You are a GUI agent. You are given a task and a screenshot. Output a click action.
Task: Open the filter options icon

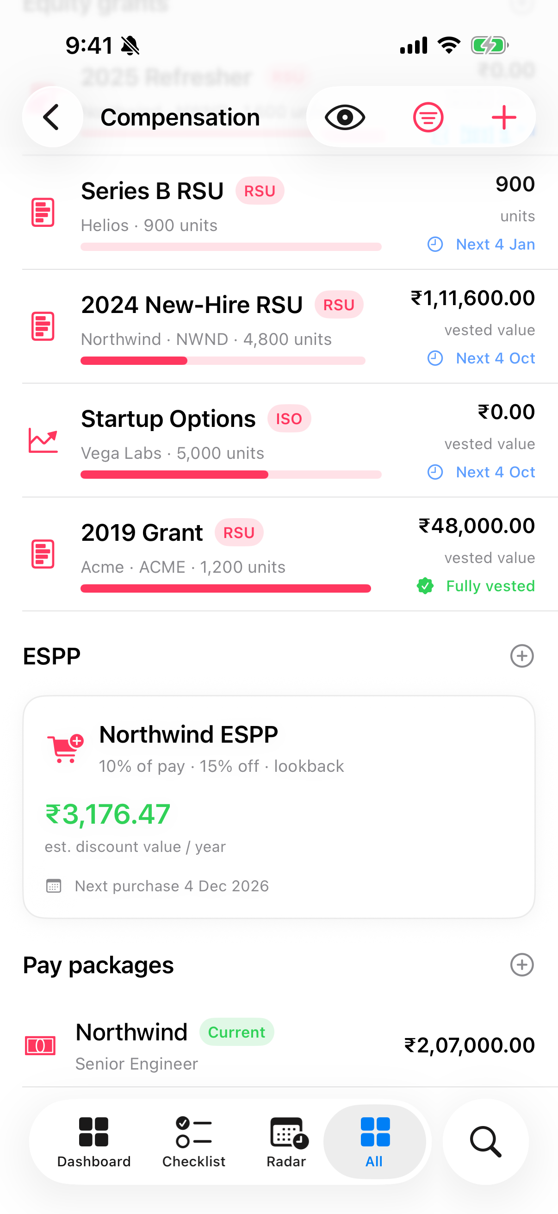pos(428,117)
